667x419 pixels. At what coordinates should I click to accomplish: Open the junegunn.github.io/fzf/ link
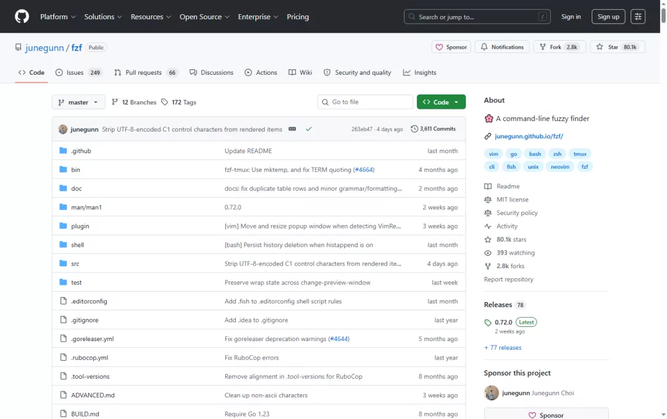[529, 136]
